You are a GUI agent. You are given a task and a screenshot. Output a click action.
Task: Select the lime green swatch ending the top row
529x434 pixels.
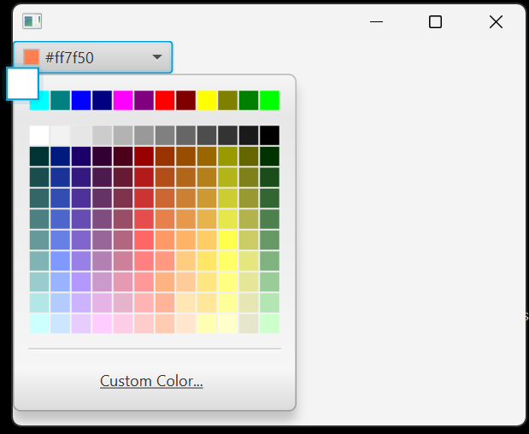[x=269, y=100]
